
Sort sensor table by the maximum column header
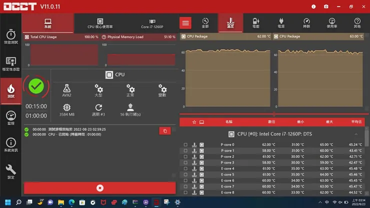329,122
